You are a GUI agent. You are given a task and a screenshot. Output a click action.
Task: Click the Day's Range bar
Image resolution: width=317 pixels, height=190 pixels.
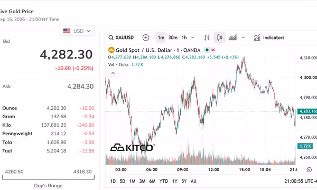point(48,177)
